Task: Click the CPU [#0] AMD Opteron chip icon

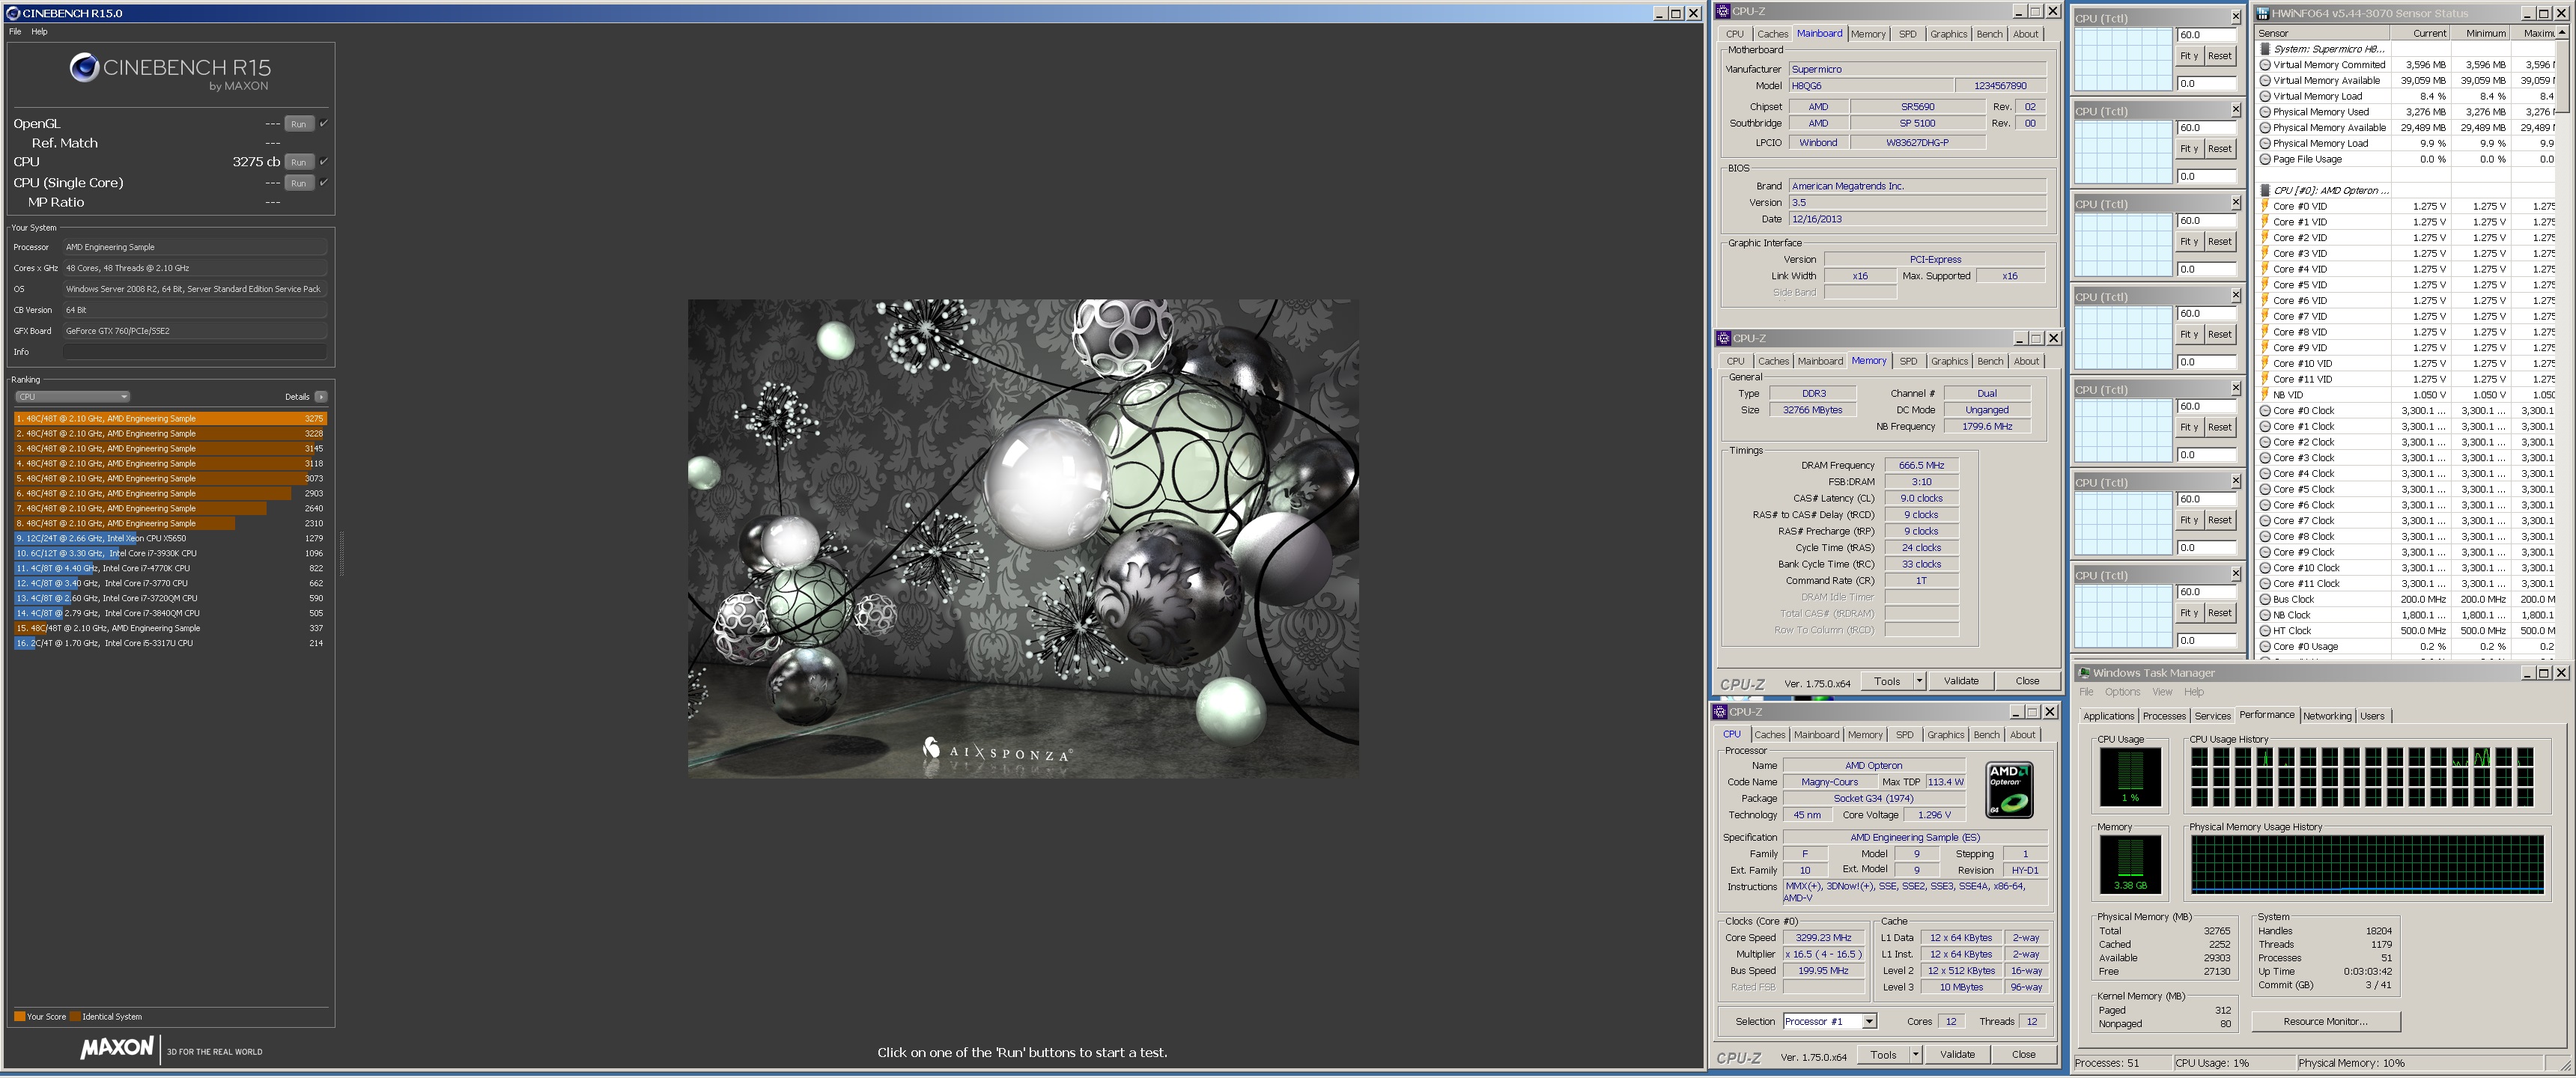Action: [2265, 190]
